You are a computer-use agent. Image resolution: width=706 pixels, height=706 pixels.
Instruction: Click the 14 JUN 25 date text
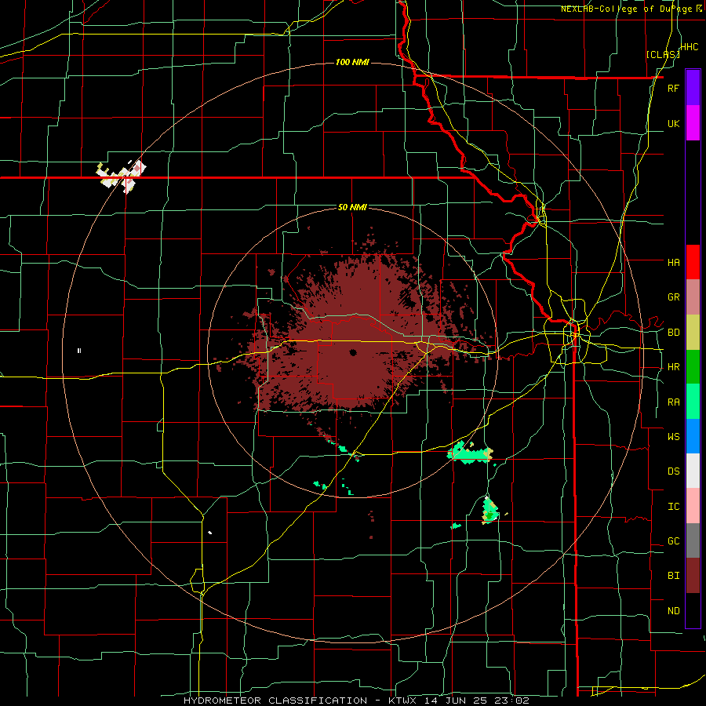(x=457, y=701)
